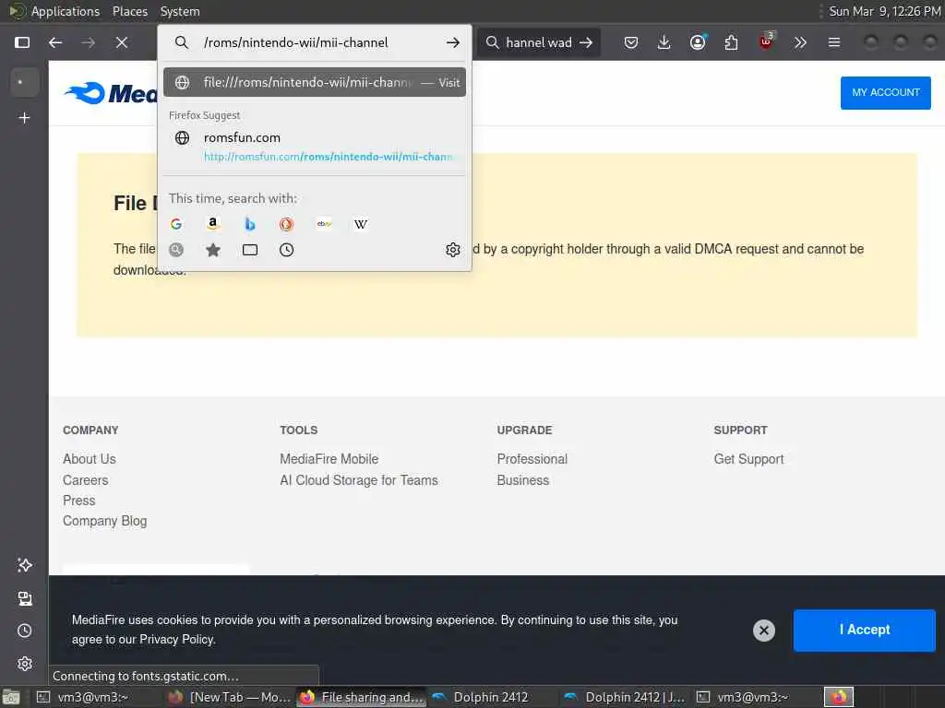Open Get Support link
This screenshot has height=708, width=945.
click(x=748, y=459)
